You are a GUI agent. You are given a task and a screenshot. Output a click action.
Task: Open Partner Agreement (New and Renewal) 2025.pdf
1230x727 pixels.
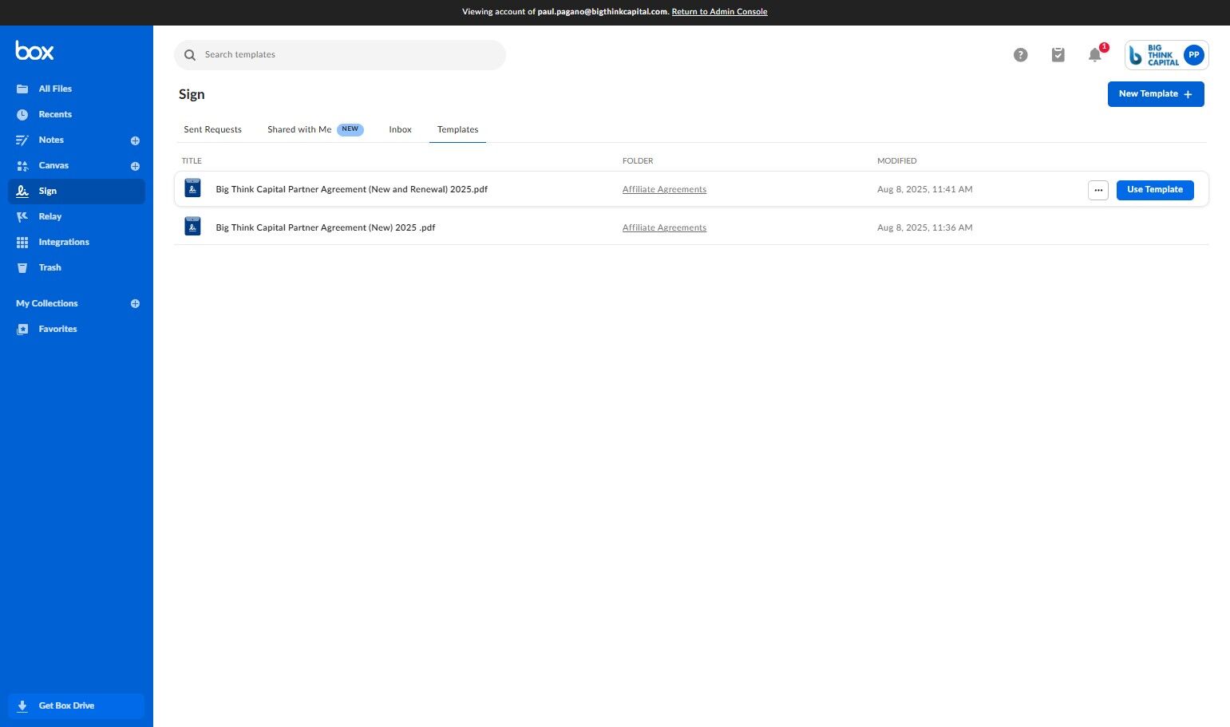[x=351, y=189]
